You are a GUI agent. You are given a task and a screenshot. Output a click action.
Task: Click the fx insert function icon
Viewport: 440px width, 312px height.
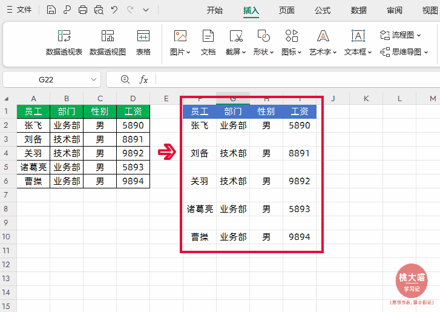[x=143, y=80]
